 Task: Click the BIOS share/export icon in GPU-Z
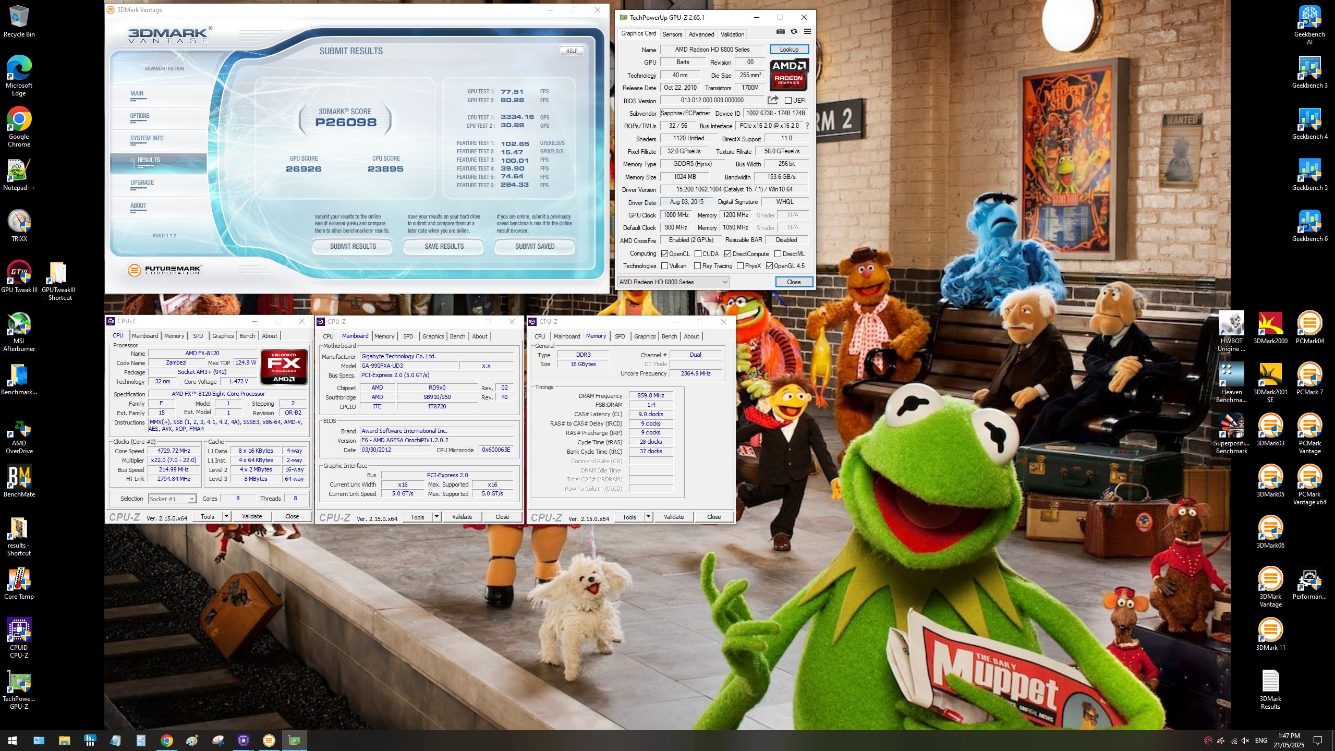(x=773, y=100)
